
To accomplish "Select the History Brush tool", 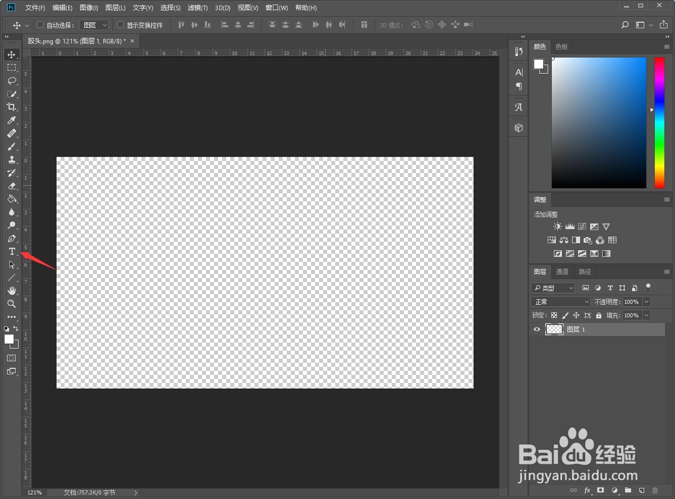I will pos(12,173).
